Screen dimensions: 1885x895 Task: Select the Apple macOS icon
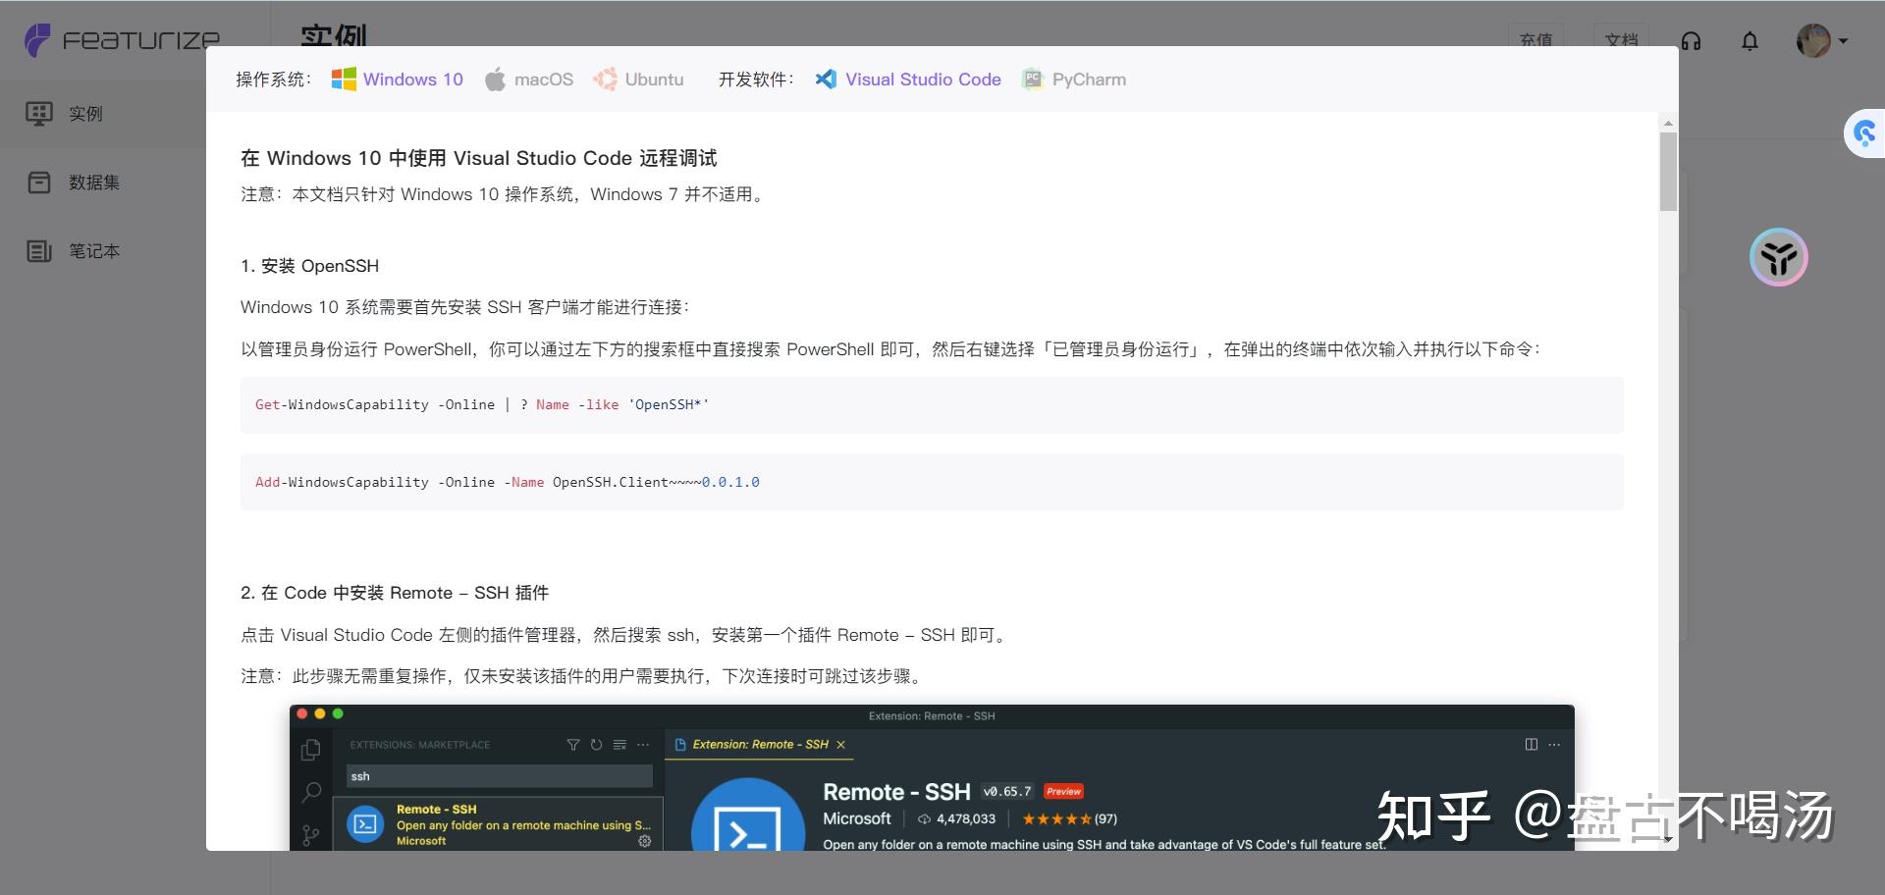click(x=497, y=79)
